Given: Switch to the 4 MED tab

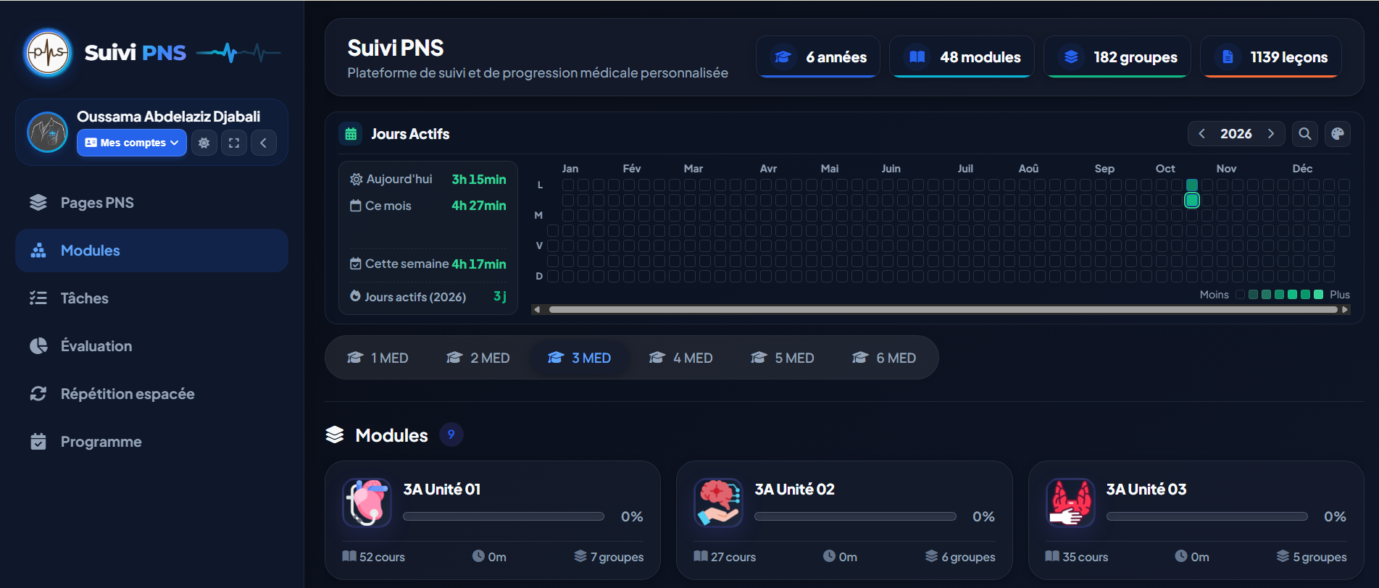Looking at the screenshot, I should [681, 358].
